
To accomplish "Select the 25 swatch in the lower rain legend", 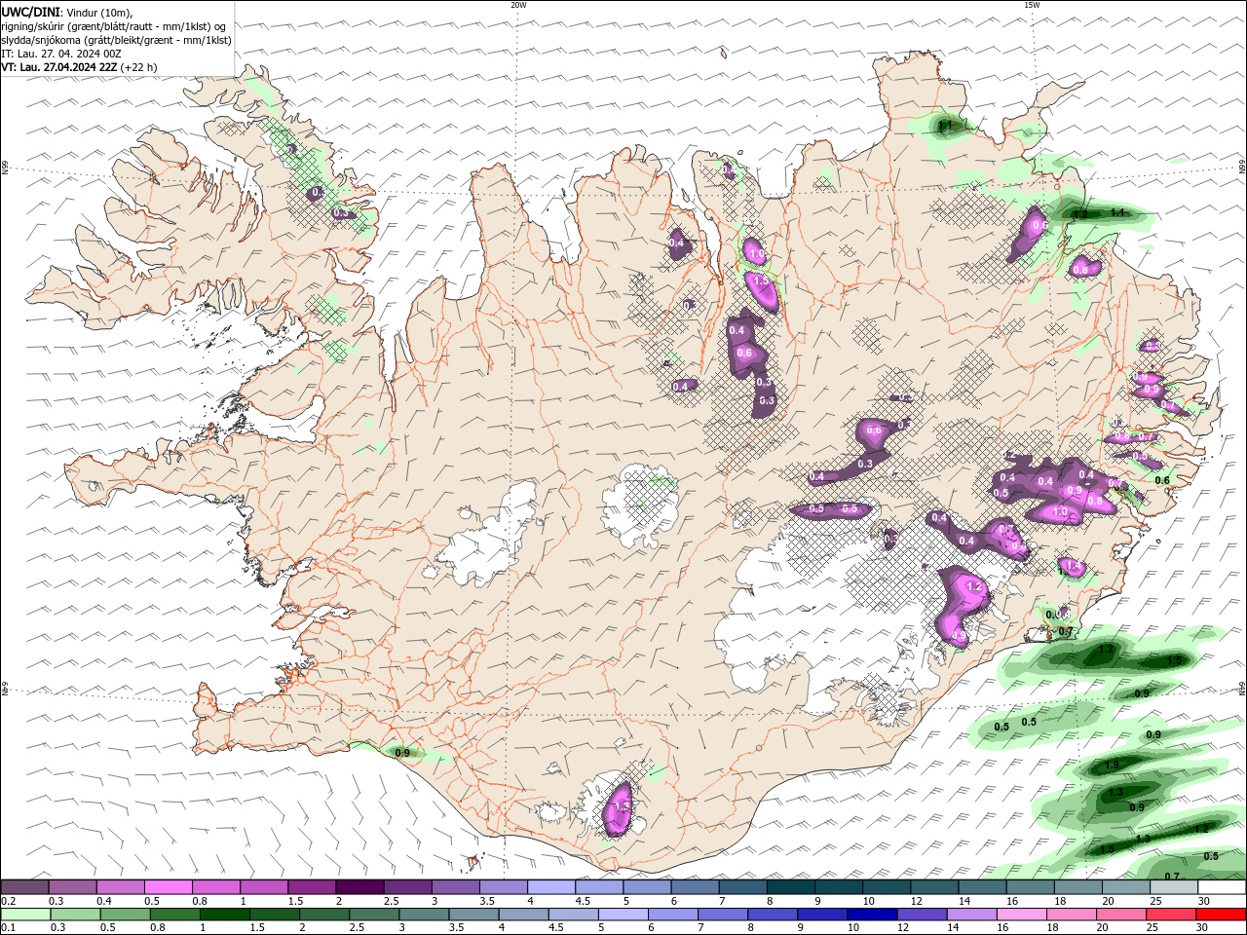I will (x=1172, y=915).
